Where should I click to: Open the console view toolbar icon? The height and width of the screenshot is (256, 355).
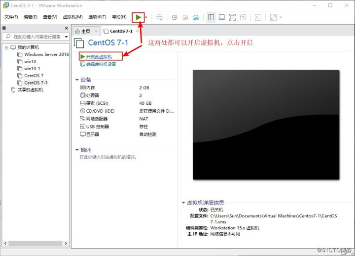click(258, 17)
